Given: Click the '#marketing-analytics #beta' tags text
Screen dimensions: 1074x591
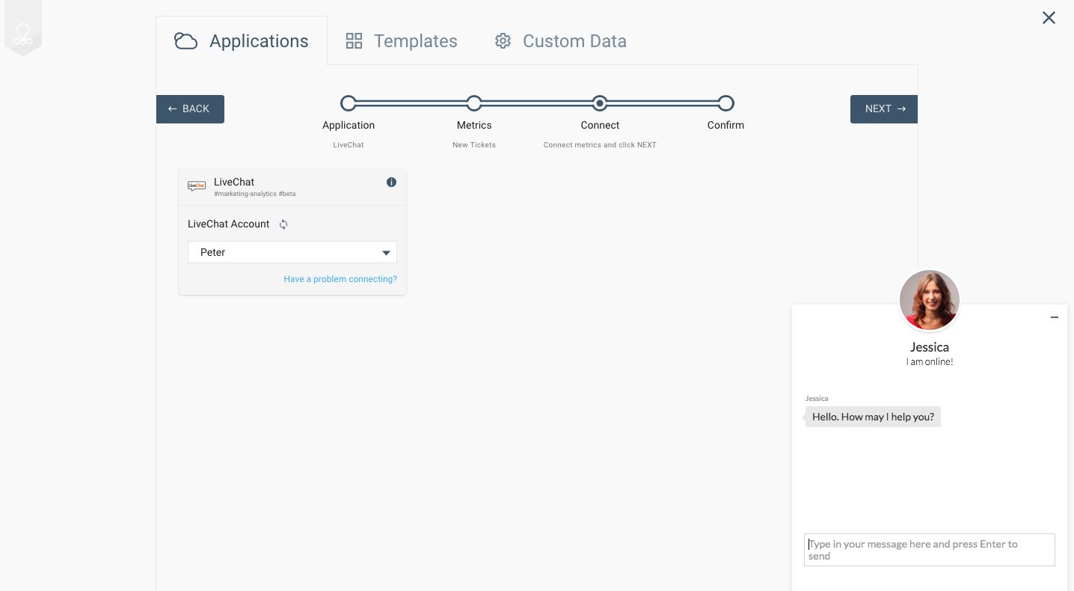Looking at the screenshot, I should [255, 194].
